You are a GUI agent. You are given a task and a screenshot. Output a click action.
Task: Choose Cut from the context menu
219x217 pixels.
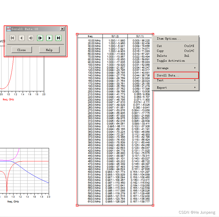click(159, 46)
